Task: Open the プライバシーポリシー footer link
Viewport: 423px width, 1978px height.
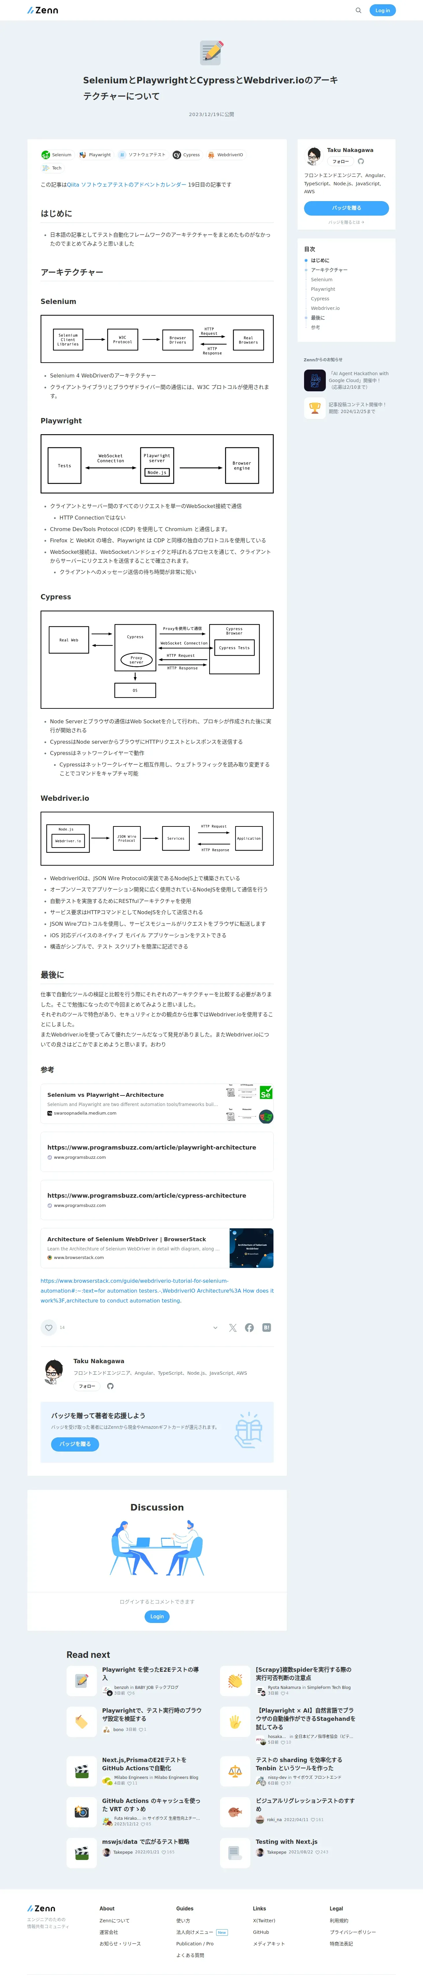Action: click(353, 1932)
